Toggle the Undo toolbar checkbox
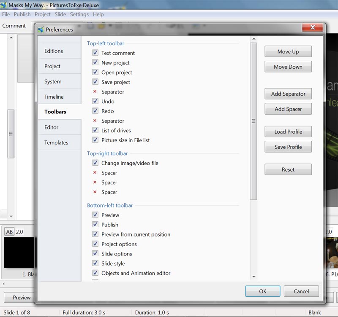 (x=95, y=102)
